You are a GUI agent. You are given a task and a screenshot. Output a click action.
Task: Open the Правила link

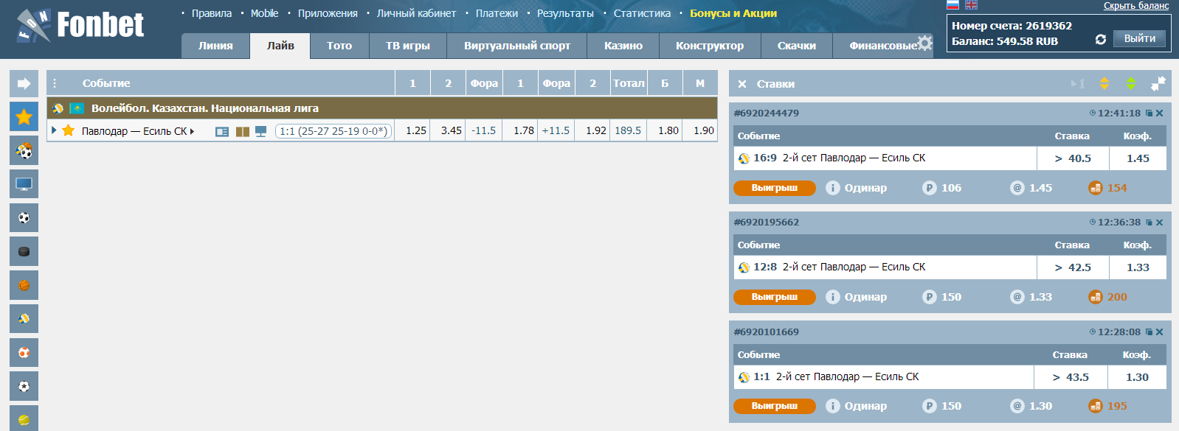pyautogui.click(x=212, y=13)
